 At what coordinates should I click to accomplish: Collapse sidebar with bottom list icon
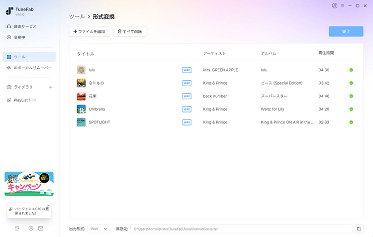click(17, 229)
